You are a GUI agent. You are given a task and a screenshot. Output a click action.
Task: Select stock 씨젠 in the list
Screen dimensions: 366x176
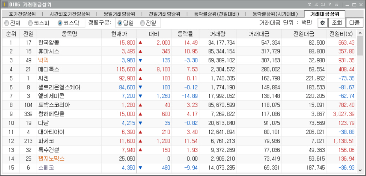coord(44,78)
